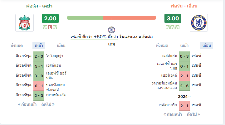
Task: Click small Chelsea badge under comparison bar
Action: tap(111, 30)
